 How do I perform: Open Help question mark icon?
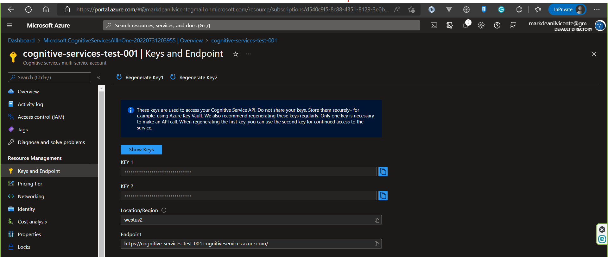tap(497, 25)
